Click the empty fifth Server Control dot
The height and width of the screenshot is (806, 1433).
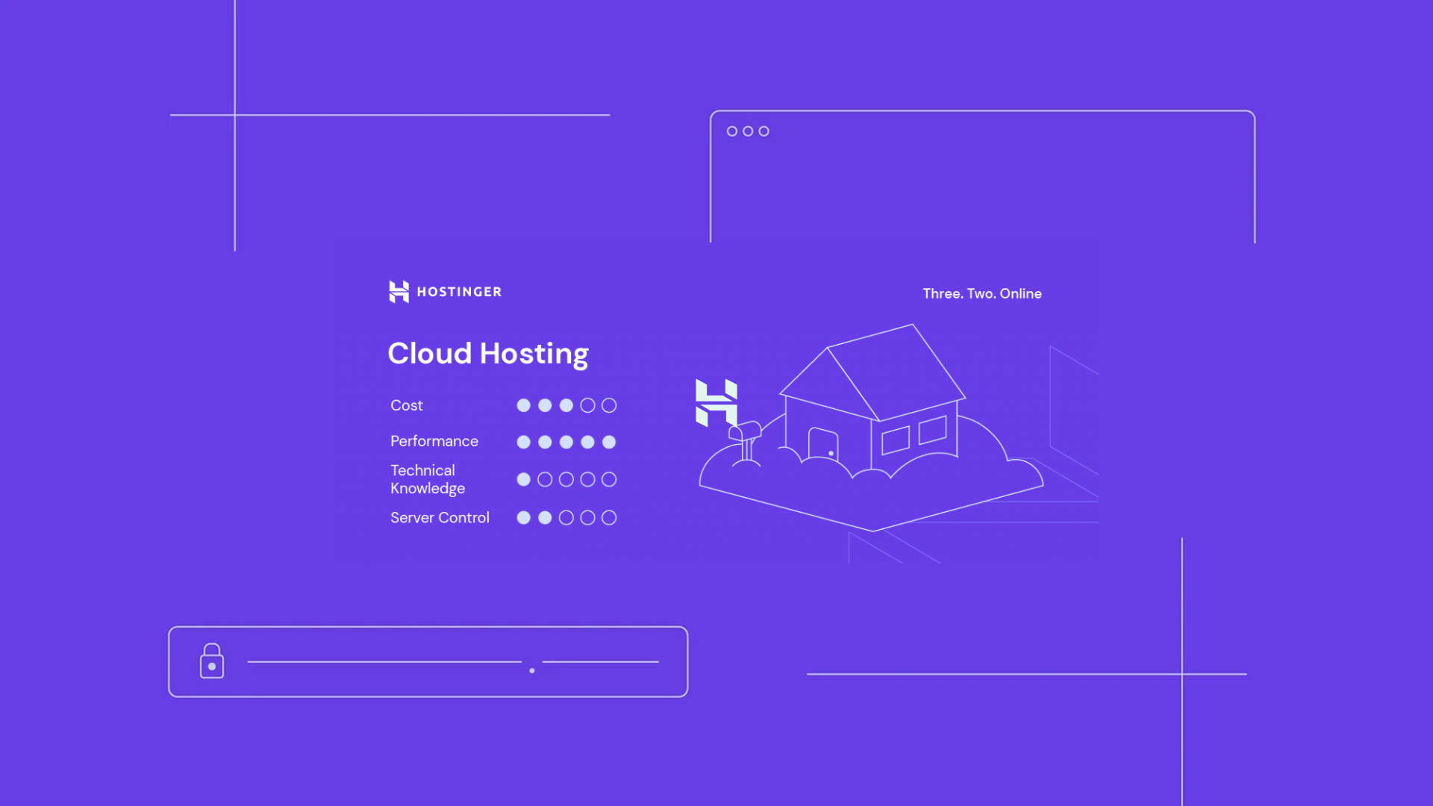point(610,517)
